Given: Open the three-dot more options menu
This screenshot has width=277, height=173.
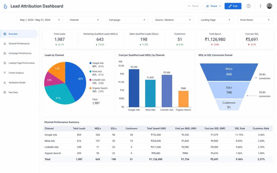Looking at the screenshot, I should [x=260, y=6].
